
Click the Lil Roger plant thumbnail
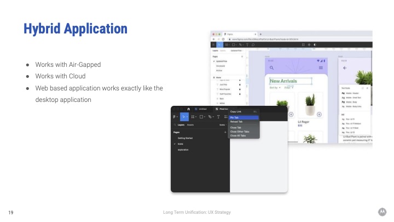(310, 105)
